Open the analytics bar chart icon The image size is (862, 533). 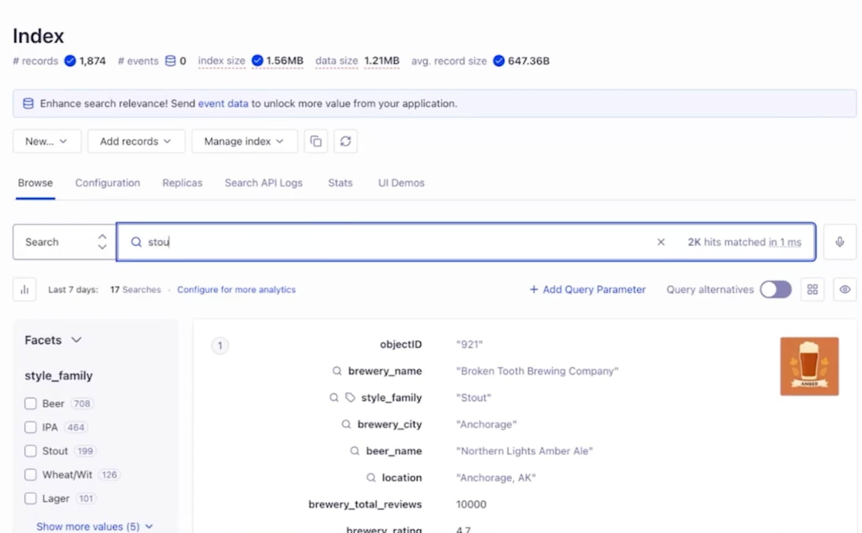coord(24,290)
